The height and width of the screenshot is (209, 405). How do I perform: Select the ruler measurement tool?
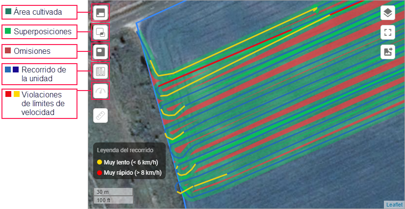click(x=100, y=115)
